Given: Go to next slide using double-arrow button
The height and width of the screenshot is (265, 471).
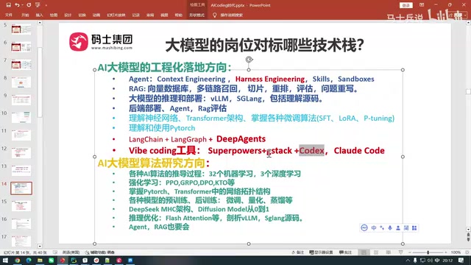Looking at the screenshot, I should [468, 239].
